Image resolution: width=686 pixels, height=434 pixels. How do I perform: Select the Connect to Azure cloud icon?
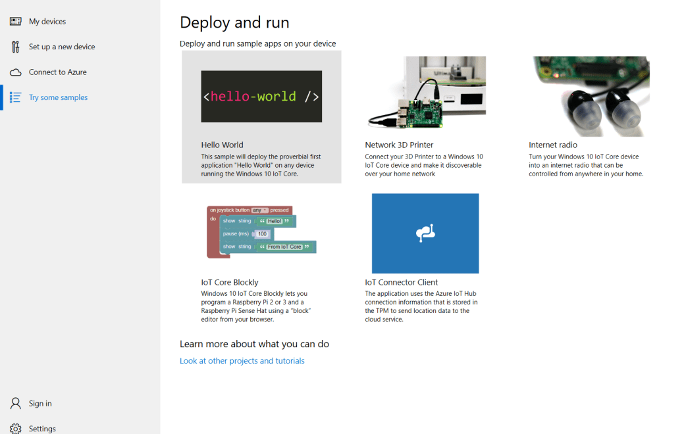pyautogui.click(x=14, y=72)
